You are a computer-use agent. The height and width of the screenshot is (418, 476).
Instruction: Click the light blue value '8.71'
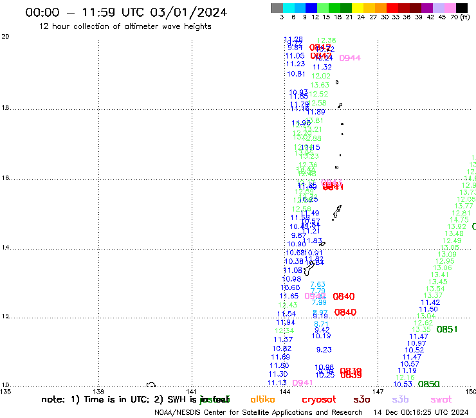[321, 324]
